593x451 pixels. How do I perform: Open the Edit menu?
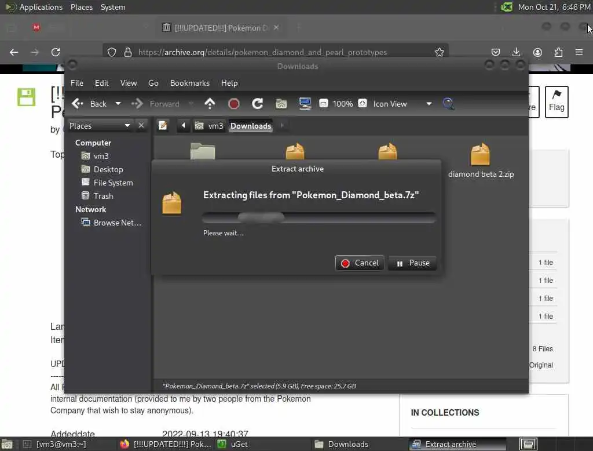(101, 83)
